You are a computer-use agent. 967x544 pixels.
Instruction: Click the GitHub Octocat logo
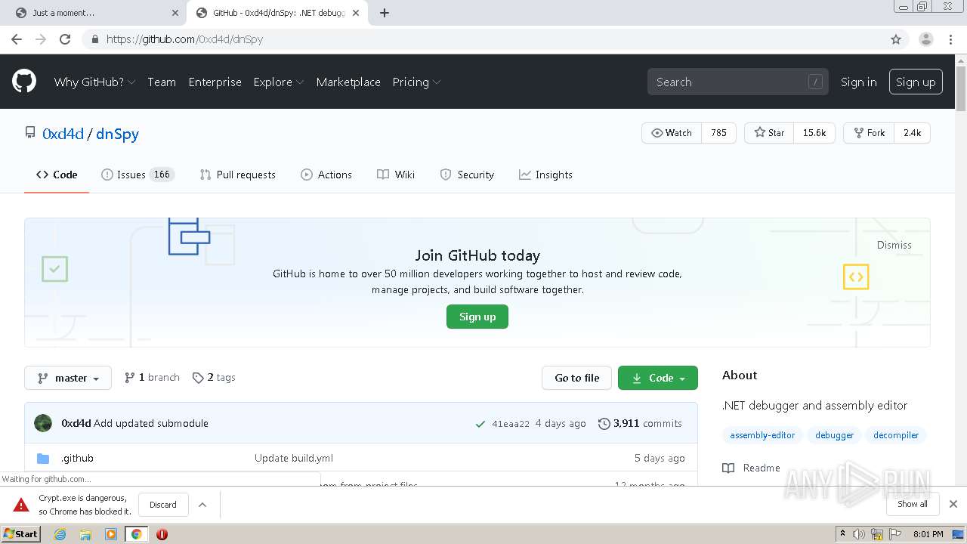24,82
